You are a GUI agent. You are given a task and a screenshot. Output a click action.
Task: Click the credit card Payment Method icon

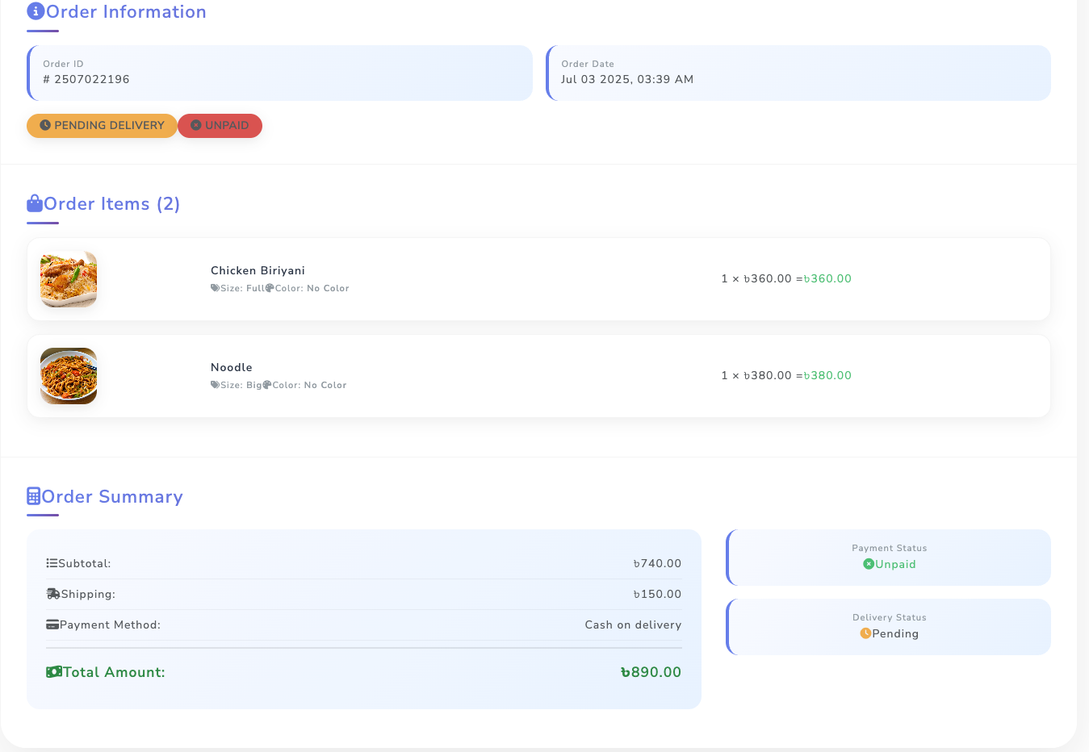tap(52, 625)
